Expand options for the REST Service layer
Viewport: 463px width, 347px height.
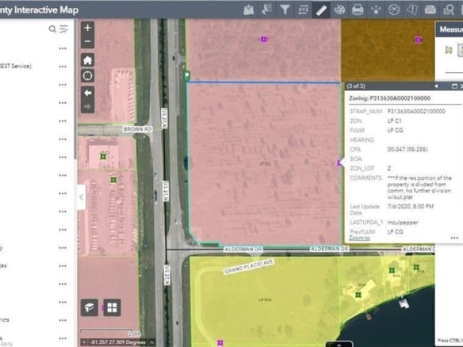(63, 67)
